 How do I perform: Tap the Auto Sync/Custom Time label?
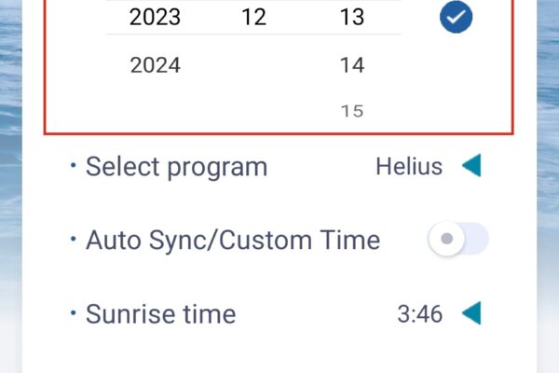(233, 240)
